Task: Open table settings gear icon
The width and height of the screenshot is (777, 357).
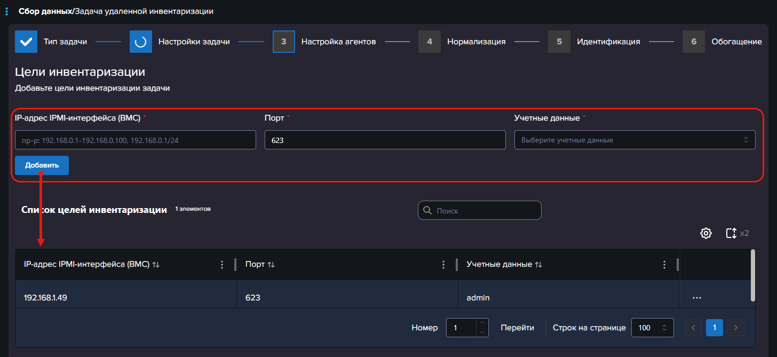Action: point(706,233)
